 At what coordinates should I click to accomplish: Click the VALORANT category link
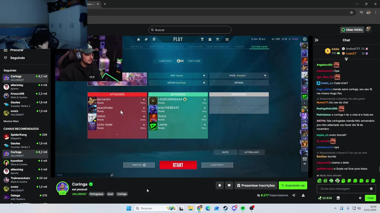[x=79, y=194]
